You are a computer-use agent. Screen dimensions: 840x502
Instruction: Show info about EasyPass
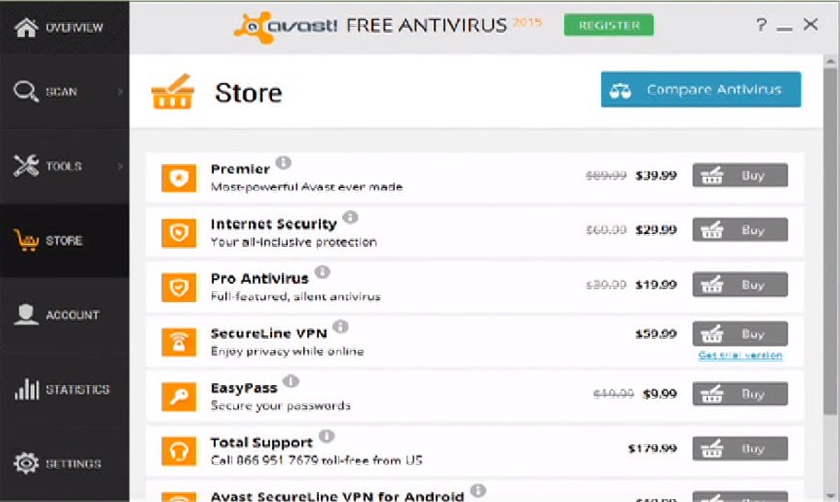pyautogui.click(x=290, y=381)
